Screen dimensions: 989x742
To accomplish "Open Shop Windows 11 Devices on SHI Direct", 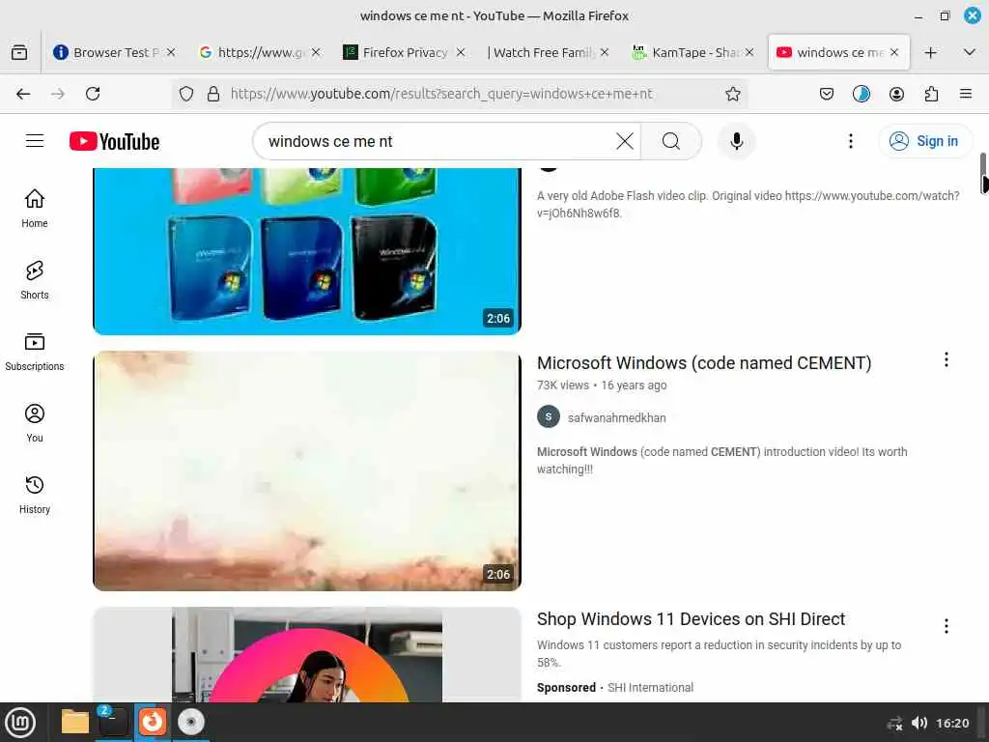I will pyautogui.click(x=691, y=619).
